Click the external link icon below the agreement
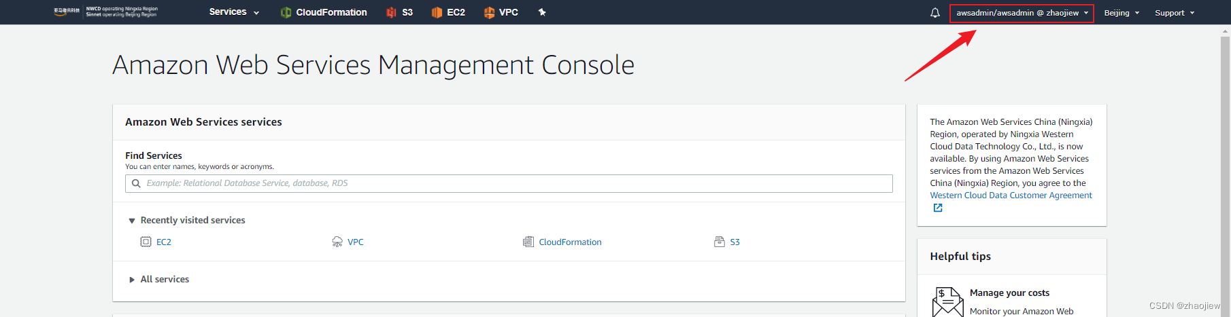Viewport: 1231px width, 317px height. (938, 208)
